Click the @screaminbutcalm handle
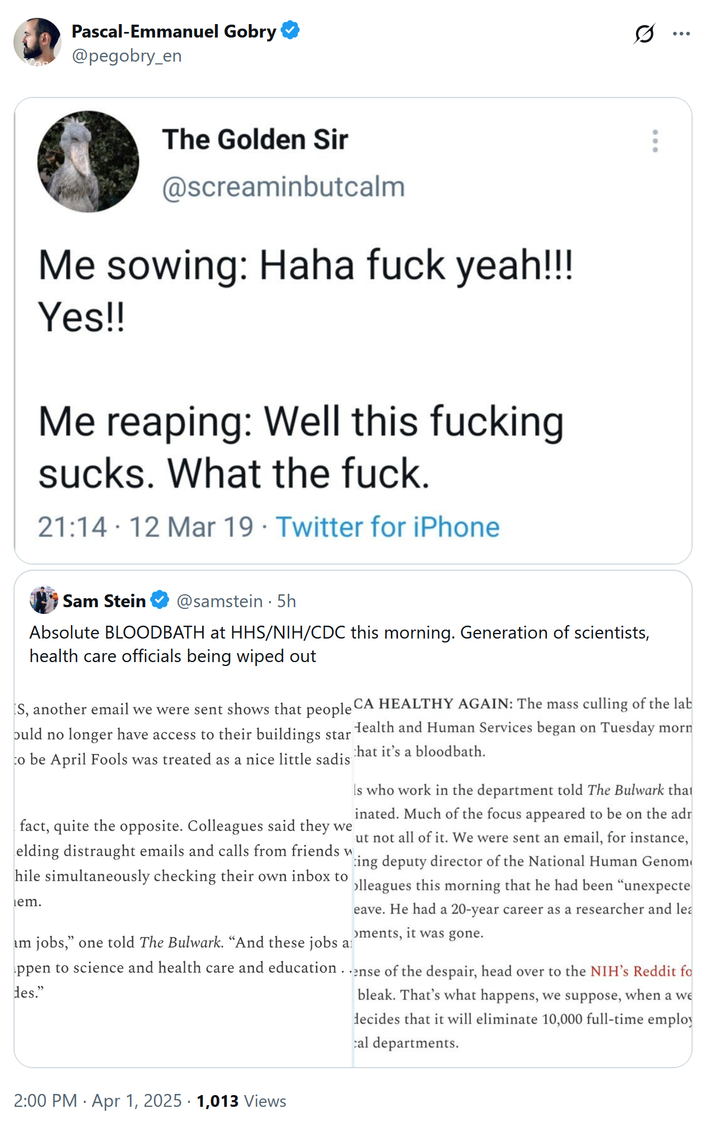Image resolution: width=710 pixels, height=1127 pixels. [283, 187]
